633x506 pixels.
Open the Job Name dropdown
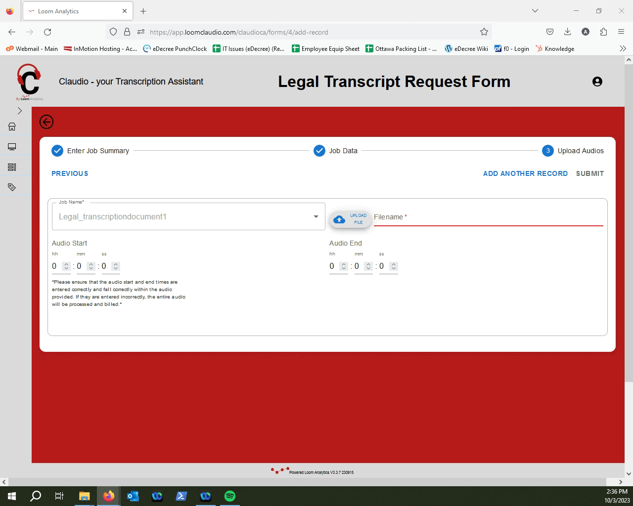coord(316,216)
